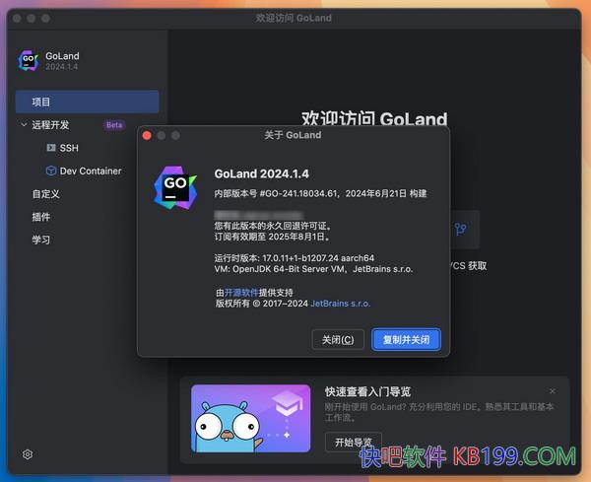Screen dimensions: 591x482
Task: Click the Dev Container cube icon
Action: tap(51, 171)
